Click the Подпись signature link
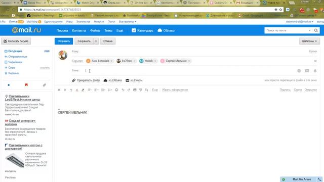This screenshot has width=324, height=182. pos(285,90)
